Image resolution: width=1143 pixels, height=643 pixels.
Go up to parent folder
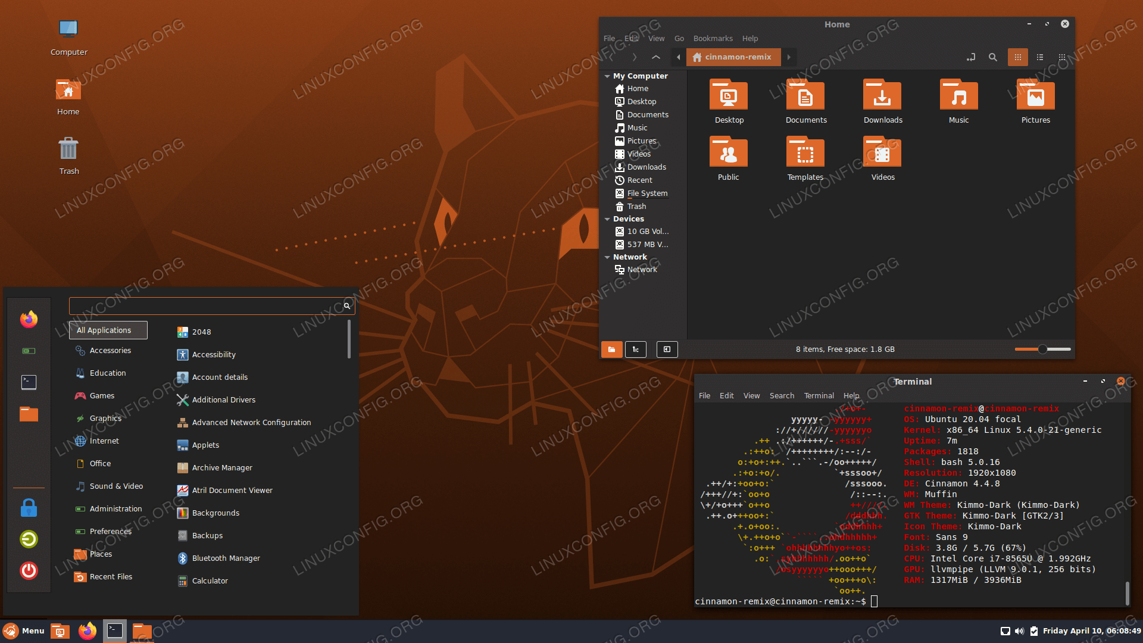click(656, 57)
